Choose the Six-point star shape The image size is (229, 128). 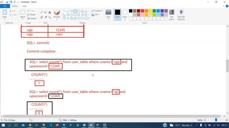[x=75, y=18]
